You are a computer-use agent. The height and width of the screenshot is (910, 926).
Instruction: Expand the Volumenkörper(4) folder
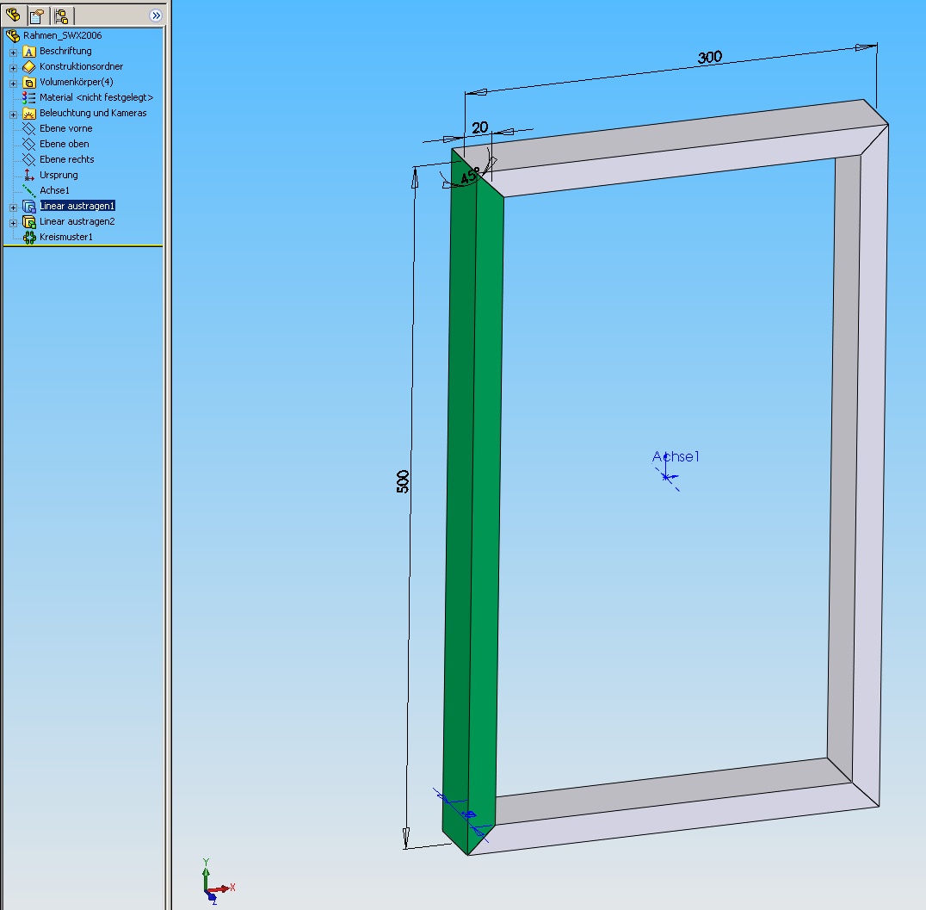coord(13,83)
